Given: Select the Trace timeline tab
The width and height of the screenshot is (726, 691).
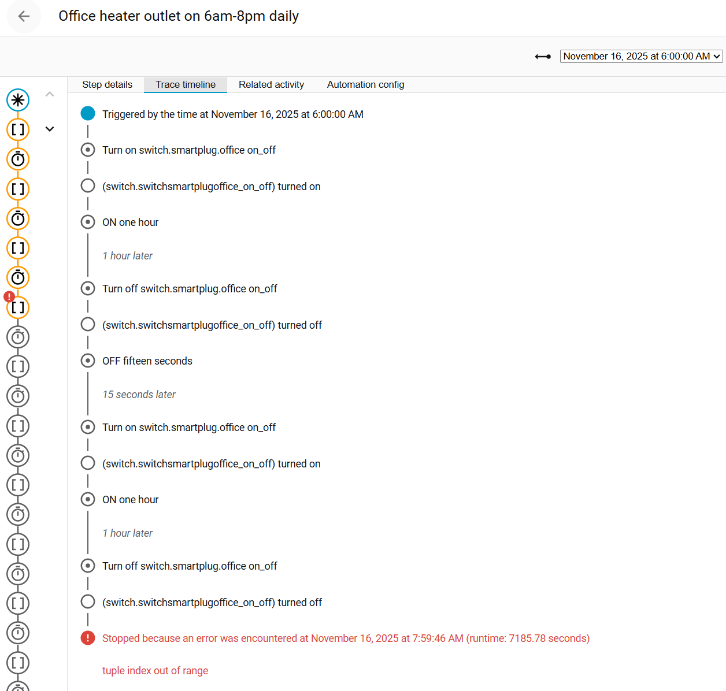Looking at the screenshot, I should pos(186,84).
